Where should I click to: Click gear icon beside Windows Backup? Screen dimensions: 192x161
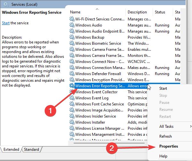pyautogui.click(x=72, y=37)
